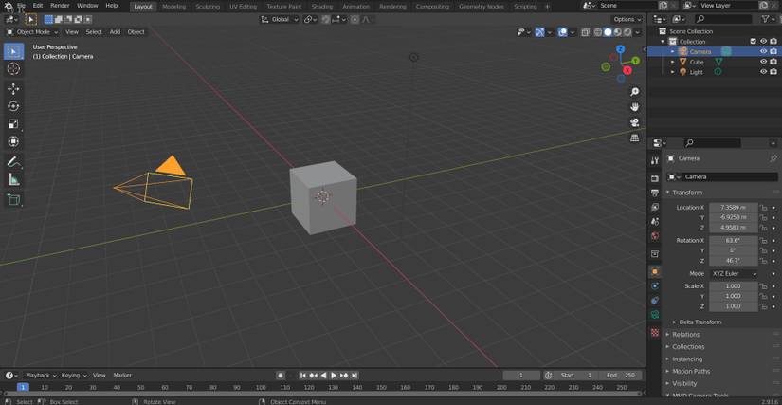Click the zoom magnifier in viewport

(x=635, y=92)
